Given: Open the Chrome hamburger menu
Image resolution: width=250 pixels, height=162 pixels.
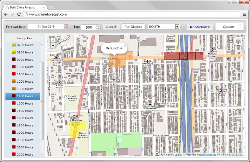Looking at the screenshot, I should point(244,14).
